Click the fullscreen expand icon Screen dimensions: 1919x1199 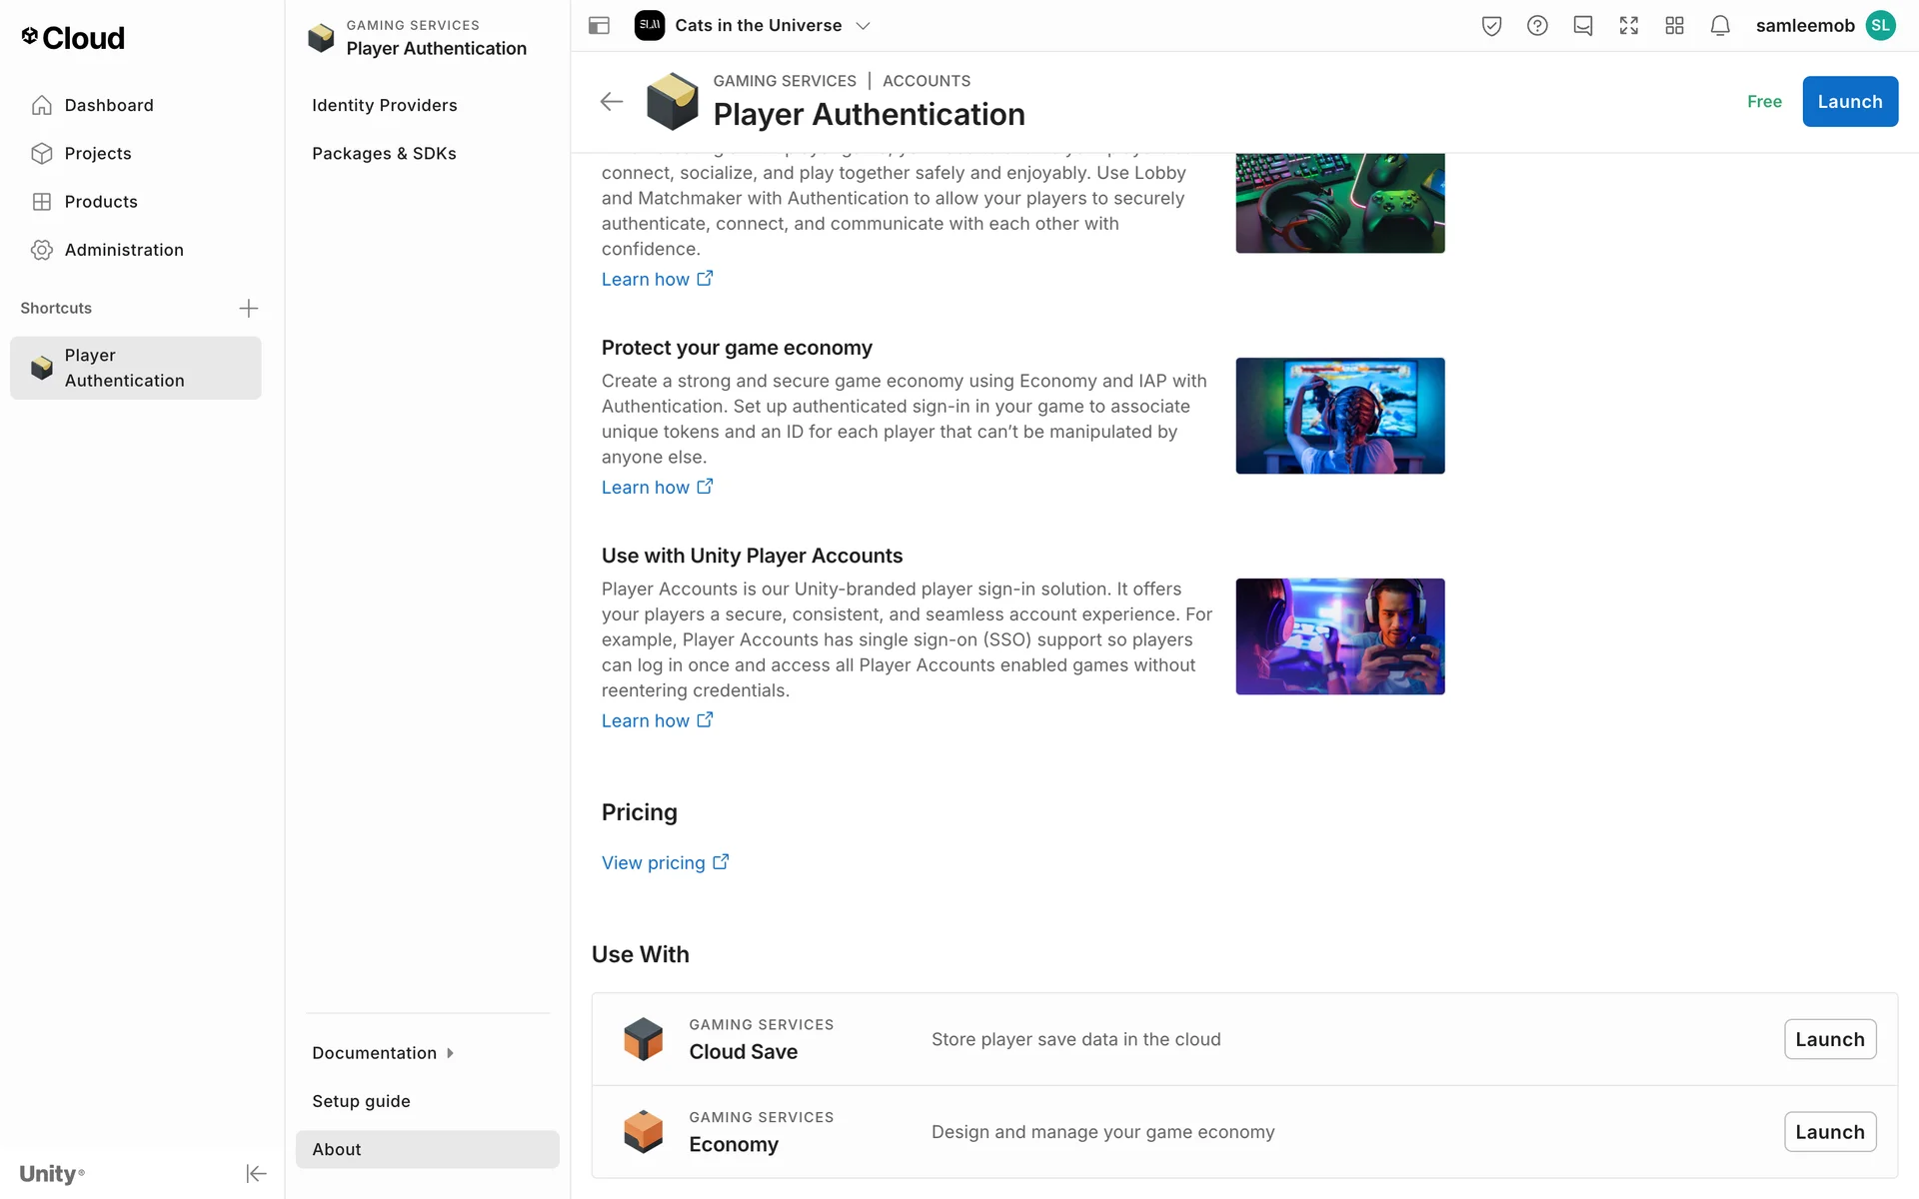tap(1629, 26)
